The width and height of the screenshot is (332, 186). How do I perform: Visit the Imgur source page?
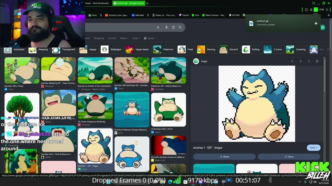(x=314, y=148)
